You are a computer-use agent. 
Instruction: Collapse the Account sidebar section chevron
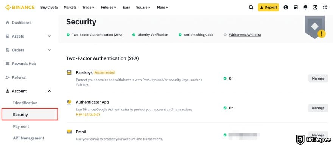coord(49,91)
